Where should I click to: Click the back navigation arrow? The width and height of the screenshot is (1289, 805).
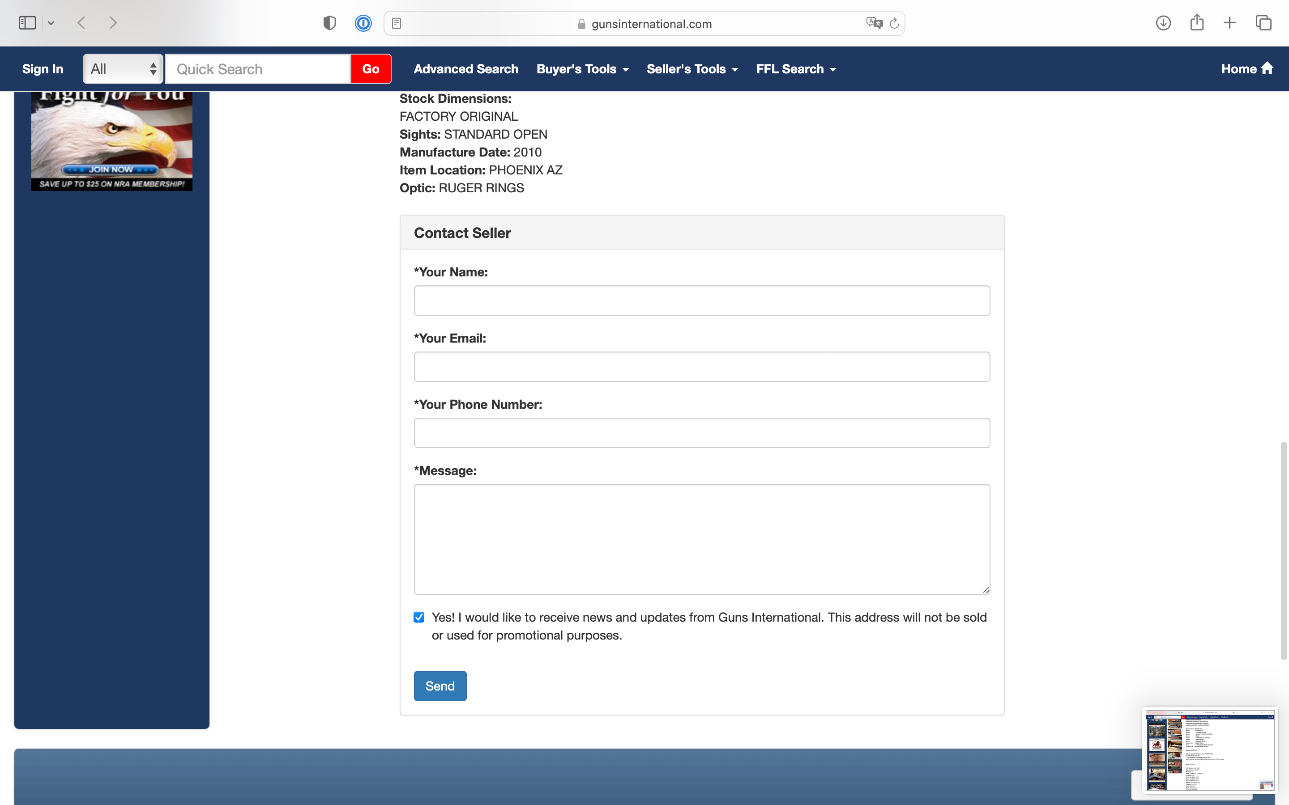point(81,23)
